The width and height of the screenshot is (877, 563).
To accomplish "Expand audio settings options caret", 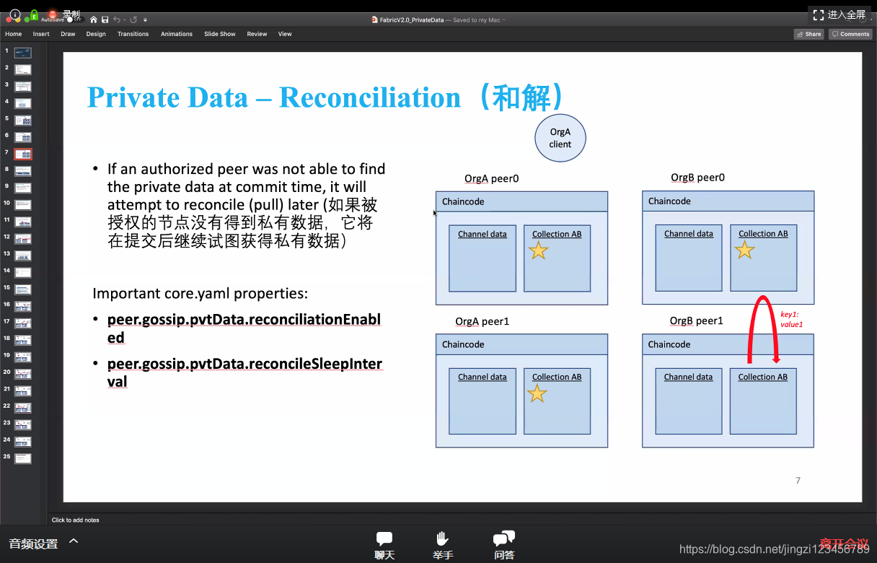I will pos(74,541).
